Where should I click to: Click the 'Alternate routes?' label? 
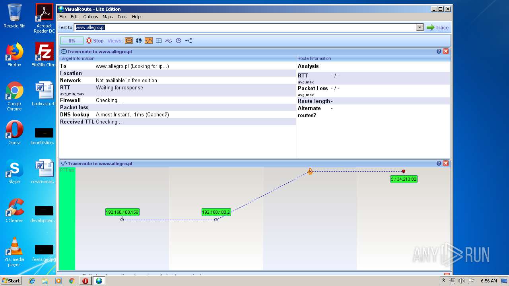point(309,112)
